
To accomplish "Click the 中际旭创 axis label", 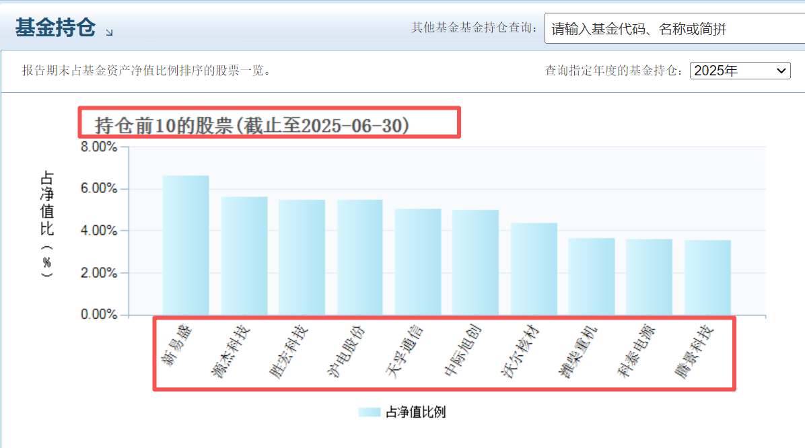I will (x=462, y=352).
